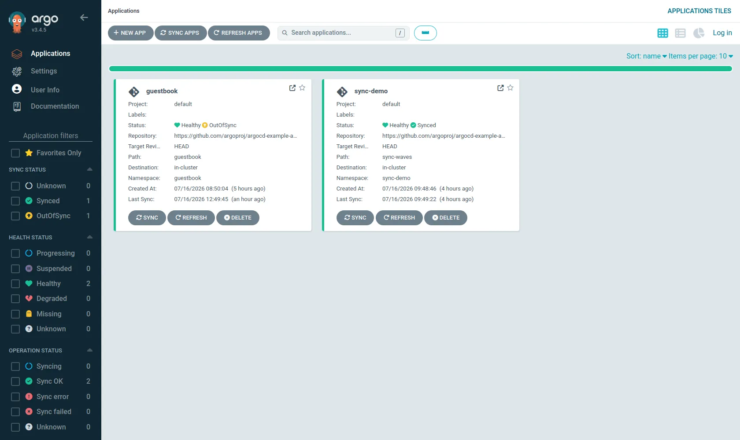The width and height of the screenshot is (740, 440).
Task: Sync the sync-demo application
Action: 355,218
